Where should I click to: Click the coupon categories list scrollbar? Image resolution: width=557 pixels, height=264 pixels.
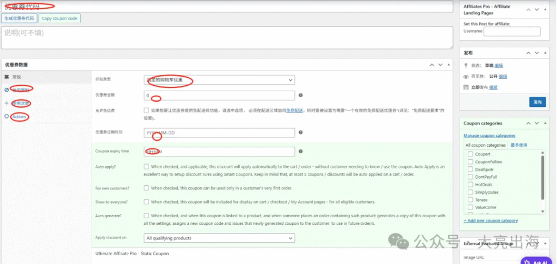point(542,177)
